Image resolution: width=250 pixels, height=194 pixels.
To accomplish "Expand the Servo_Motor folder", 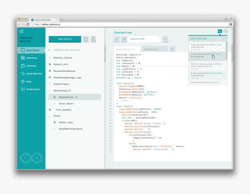I will tap(54, 104).
